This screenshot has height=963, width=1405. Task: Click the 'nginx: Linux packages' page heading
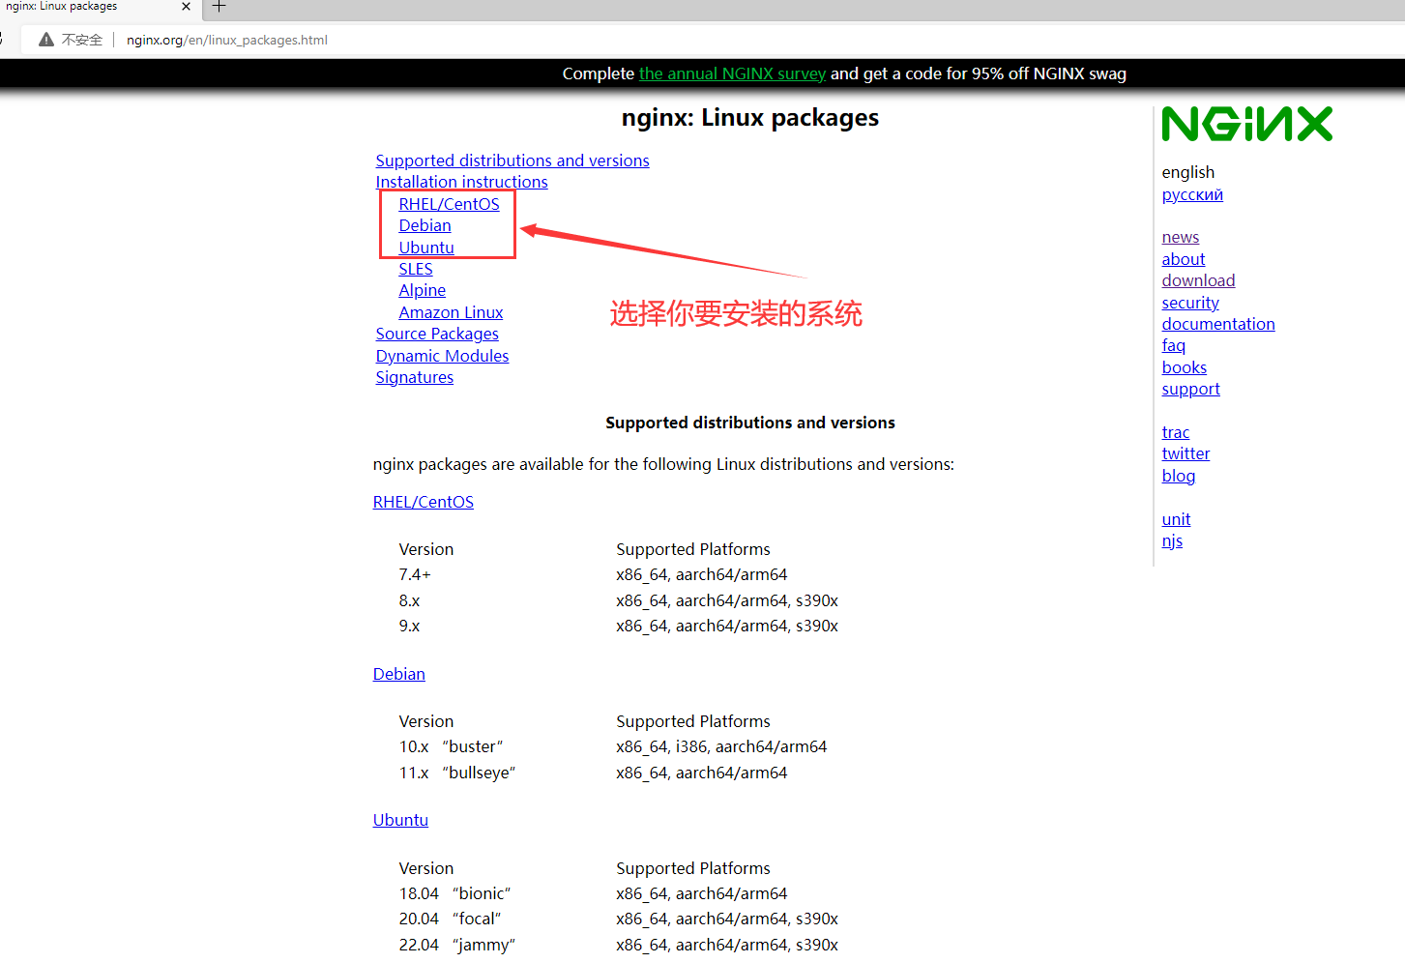click(x=750, y=118)
